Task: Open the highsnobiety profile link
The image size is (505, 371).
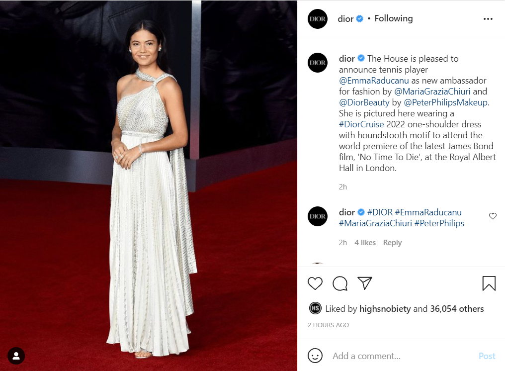Action: pos(385,309)
